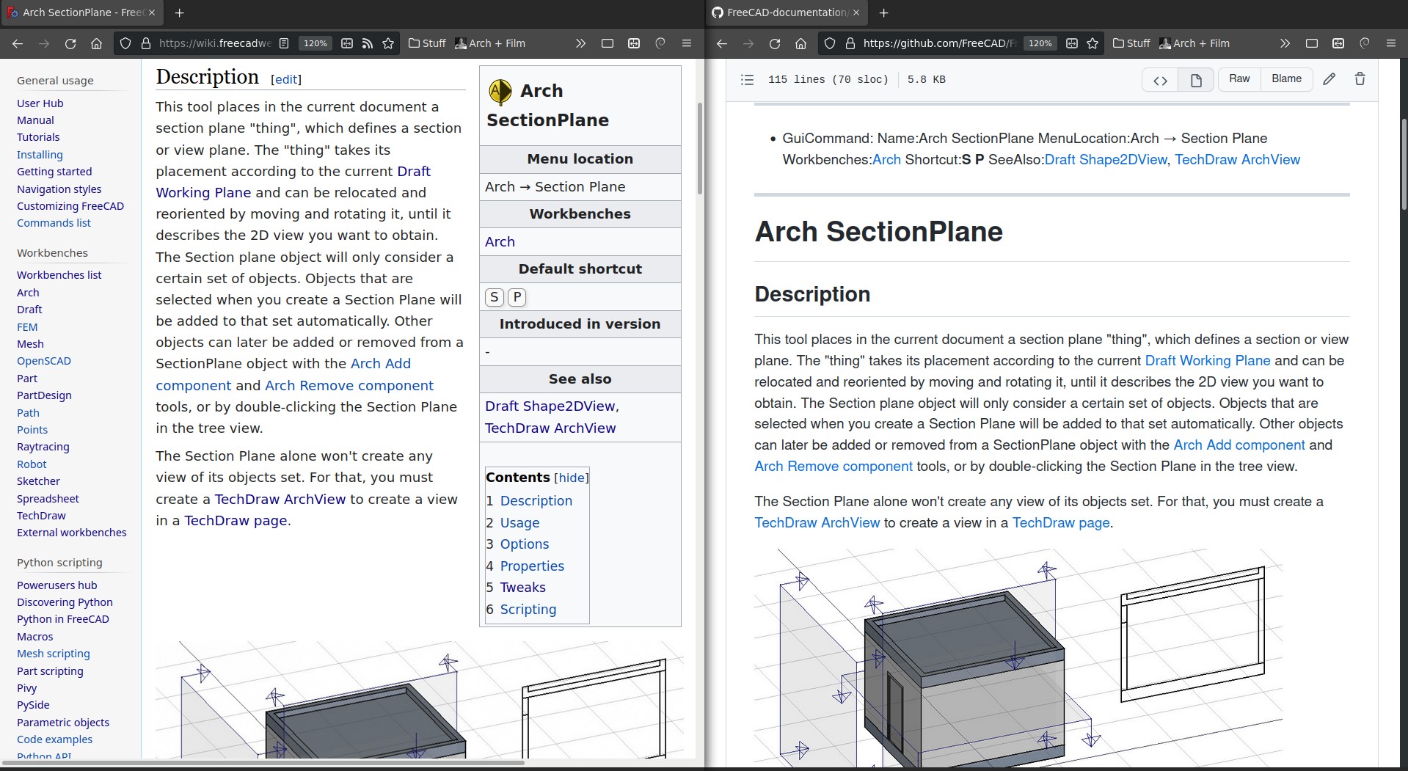Open Stuff bookmarks folder in wiki window
The image size is (1408, 771).
tap(427, 43)
